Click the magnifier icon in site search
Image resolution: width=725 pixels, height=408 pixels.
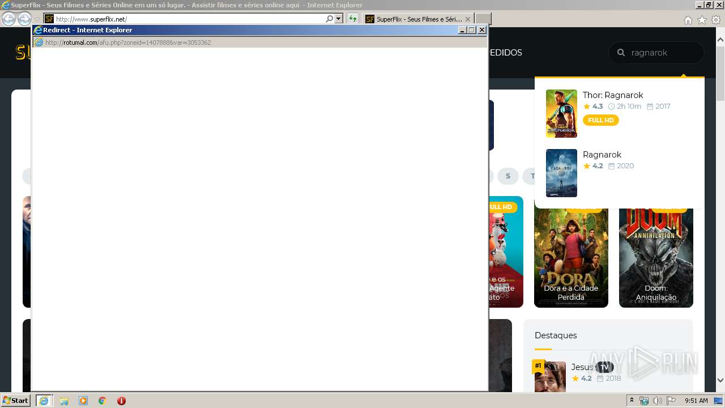tap(621, 53)
